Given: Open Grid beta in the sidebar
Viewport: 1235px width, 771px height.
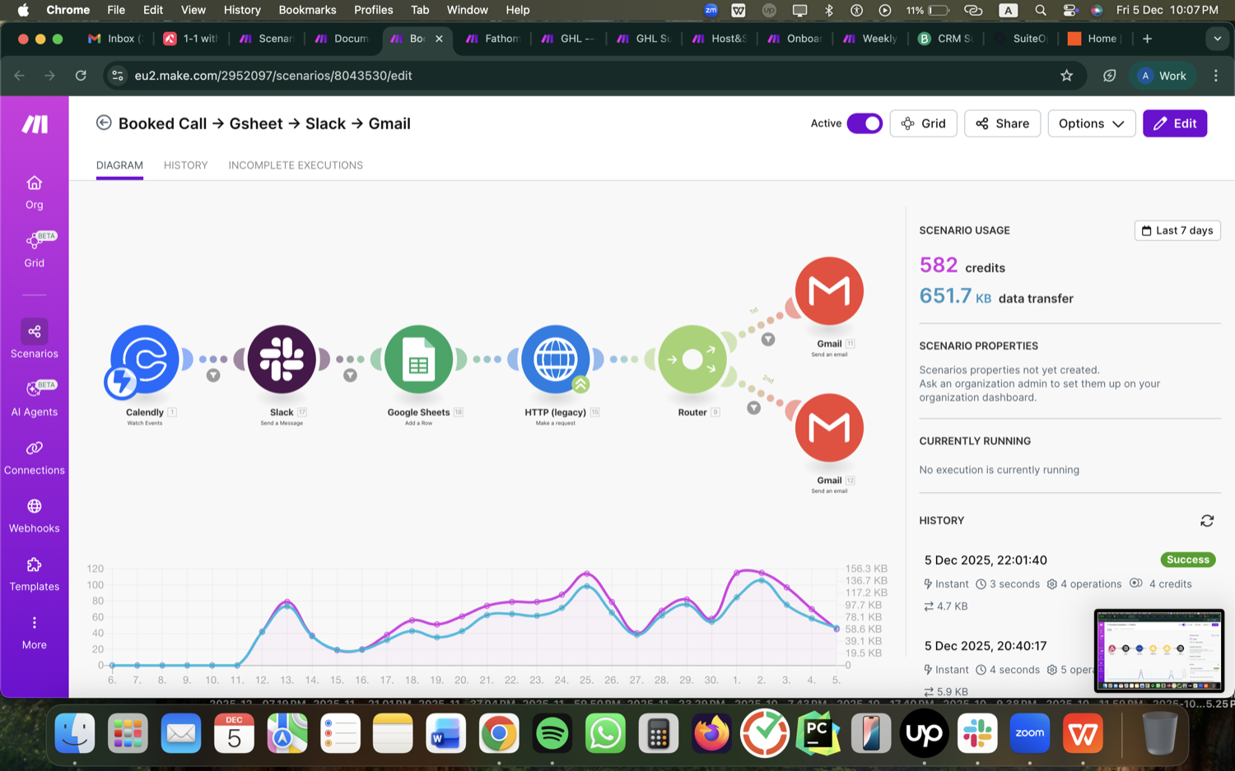Looking at the screenshot, I should (35, 250).
